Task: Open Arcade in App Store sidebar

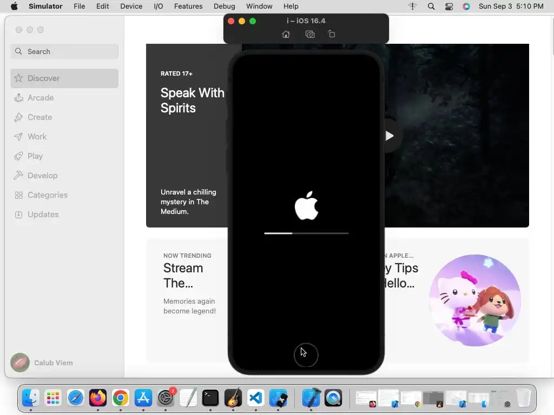Action: [64, 98]
